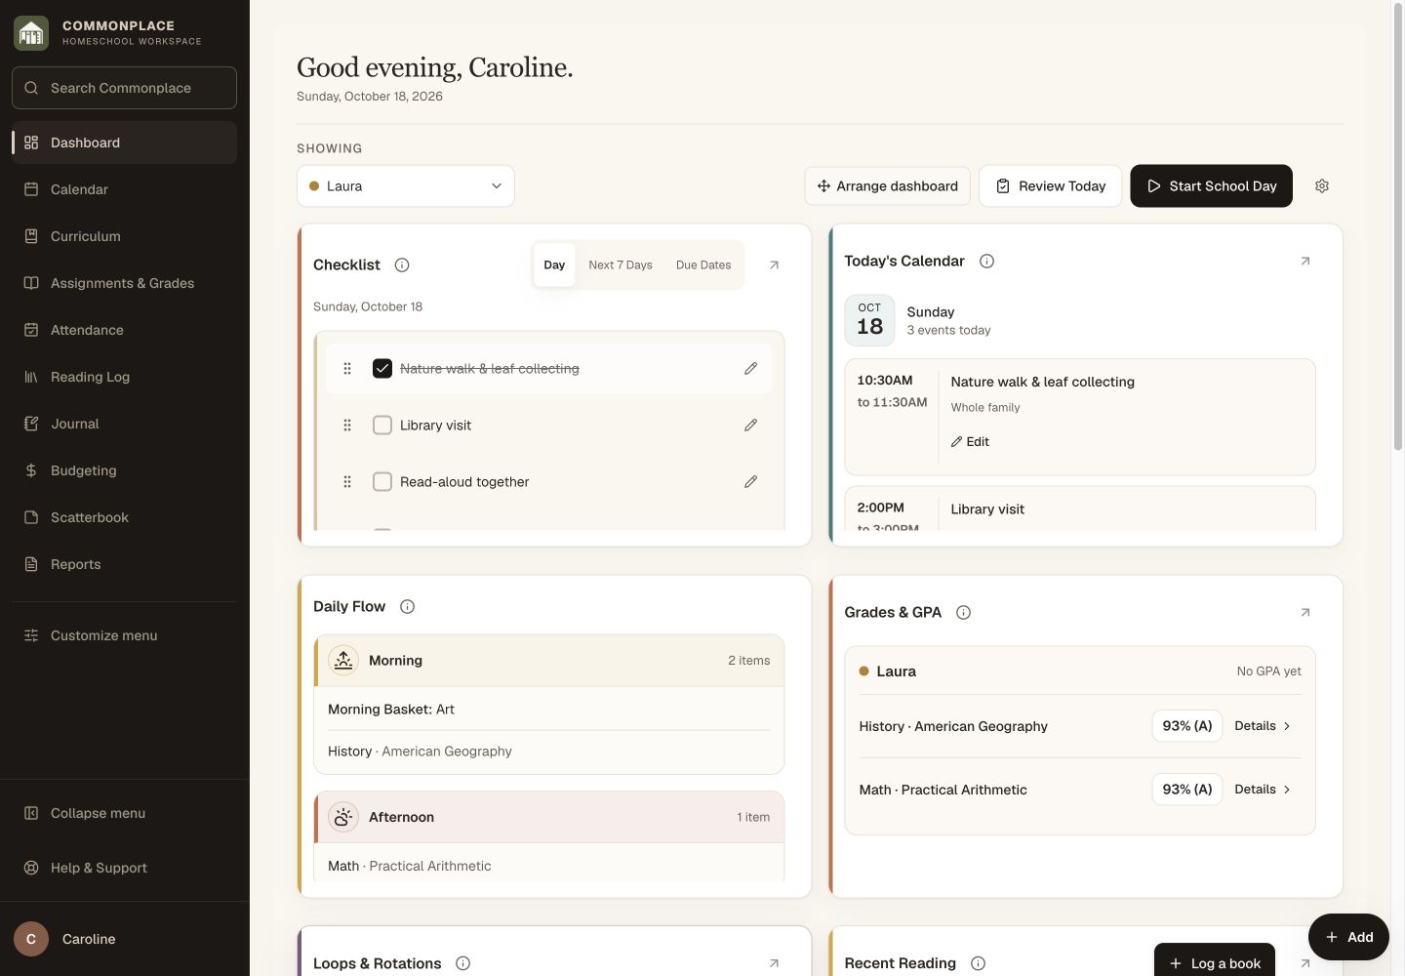Click the page vertical scrollbar
This screenshot has width=1405, height=976.
pos(1398,224)
